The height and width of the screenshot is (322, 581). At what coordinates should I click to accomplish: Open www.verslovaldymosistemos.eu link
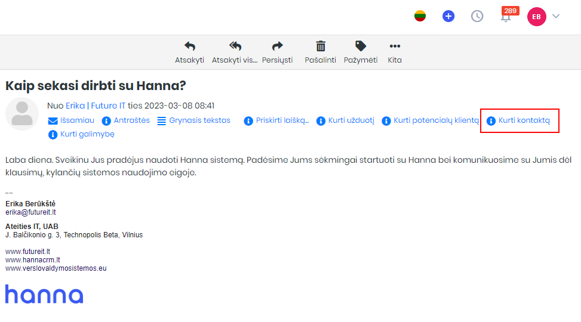click(56, 268)
